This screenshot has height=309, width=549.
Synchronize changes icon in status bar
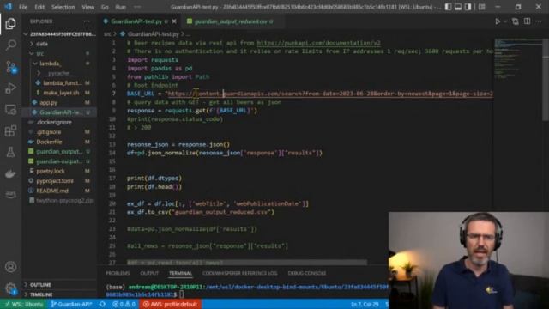[102, 304]
